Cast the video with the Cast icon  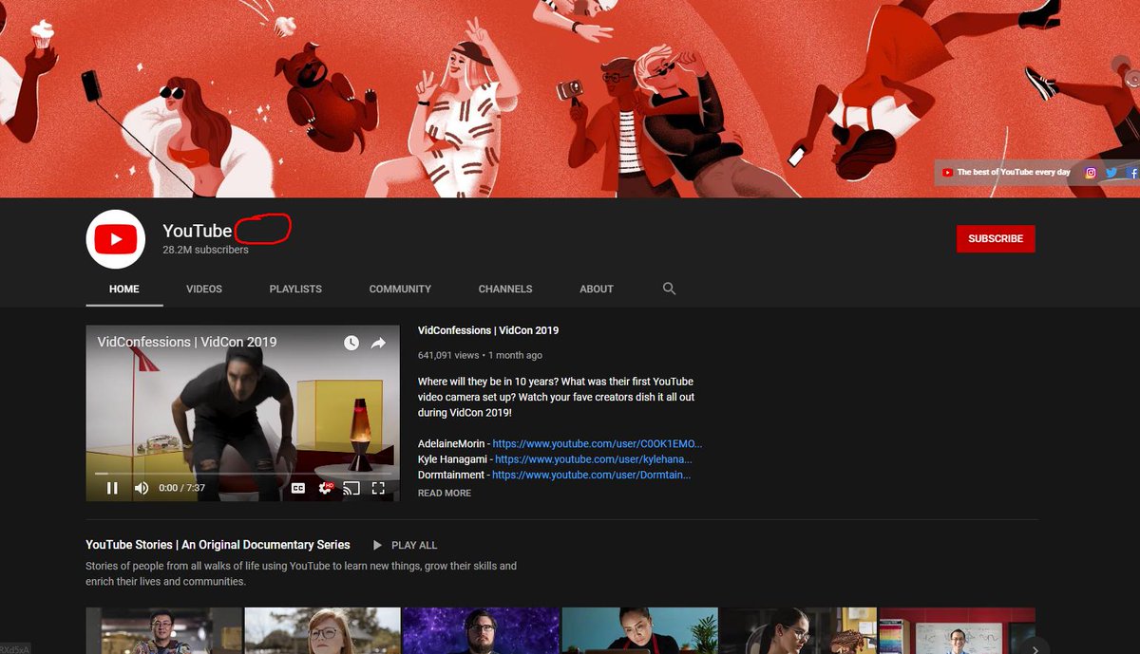[351, 488]
